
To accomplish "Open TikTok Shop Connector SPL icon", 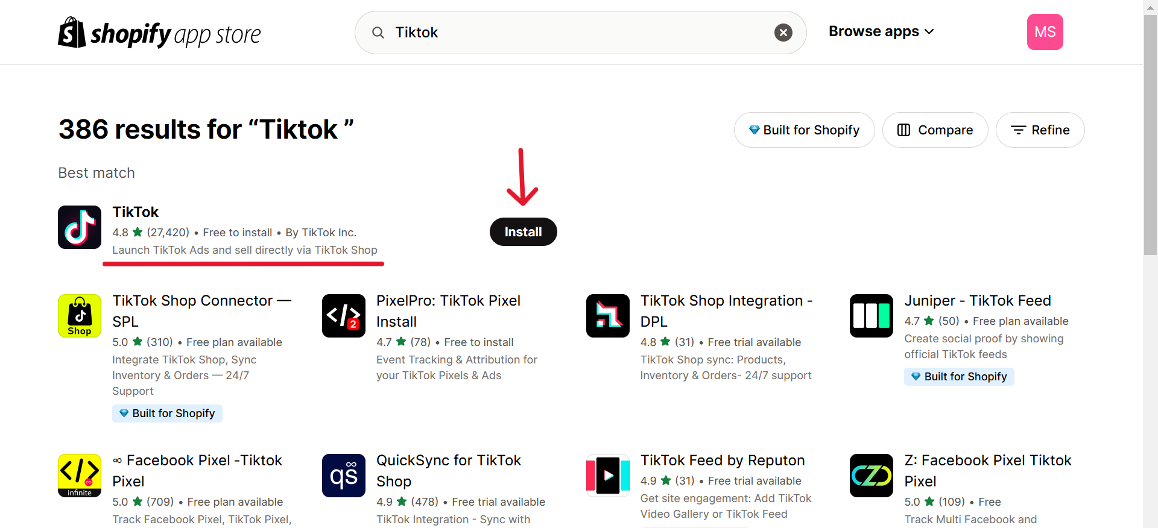I will [80, 316].
